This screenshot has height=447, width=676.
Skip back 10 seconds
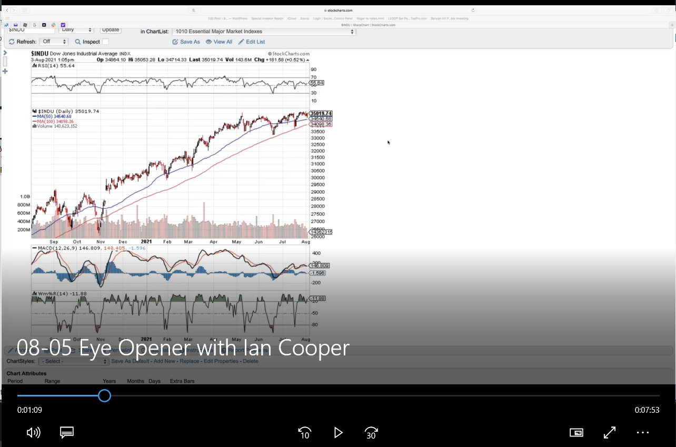pyautogui.click(x=304, y=433)
